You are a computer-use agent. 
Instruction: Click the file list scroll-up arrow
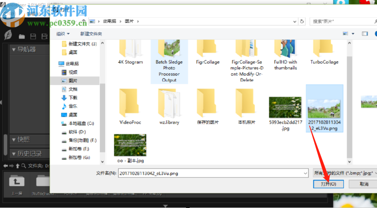(349, 43)
